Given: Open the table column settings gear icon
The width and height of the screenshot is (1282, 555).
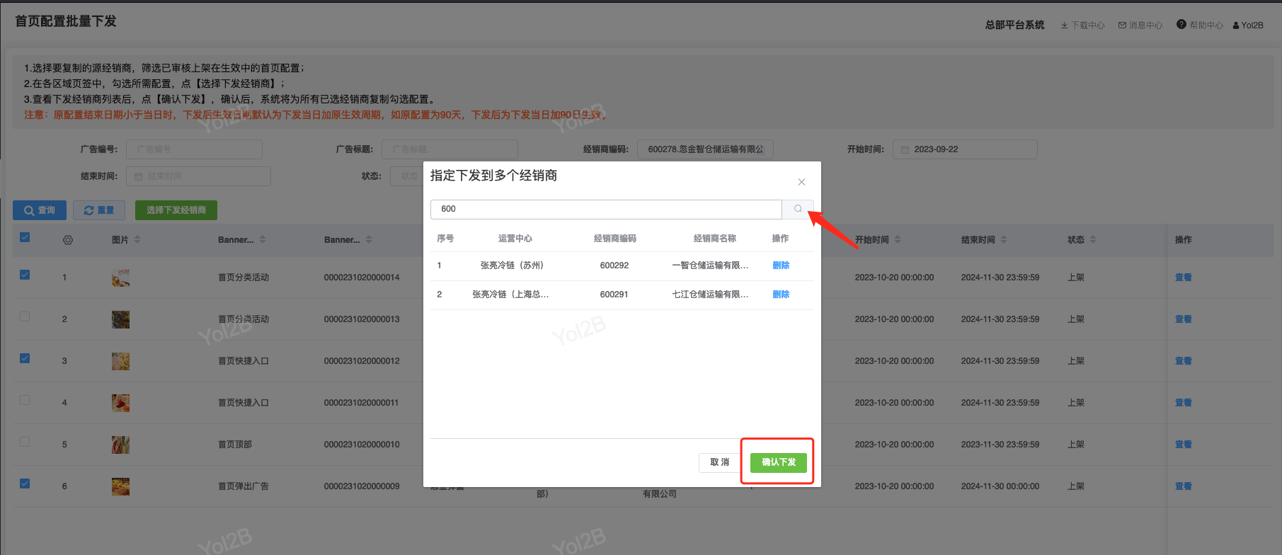Looking at the screenshot, I should (x=68, y=240).
